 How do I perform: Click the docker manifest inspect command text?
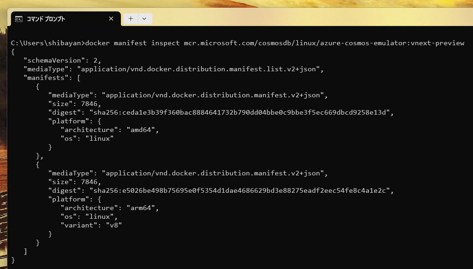pos(275,43)
